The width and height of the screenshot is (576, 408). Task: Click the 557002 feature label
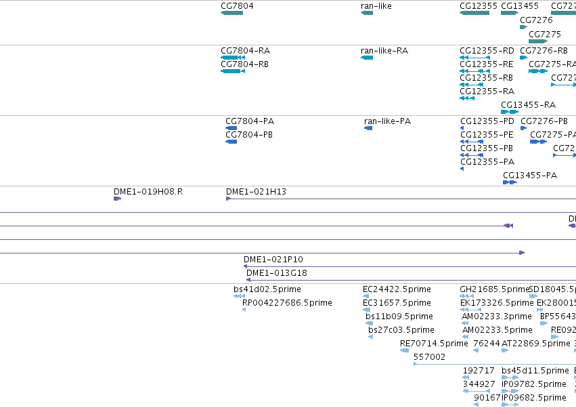(429, 357)
